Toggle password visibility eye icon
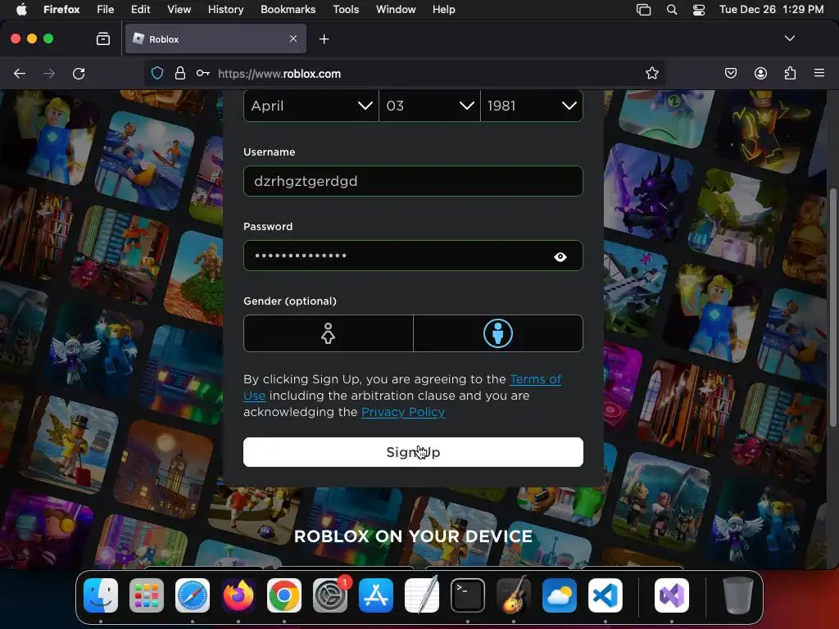 click(x=560, y=256)
